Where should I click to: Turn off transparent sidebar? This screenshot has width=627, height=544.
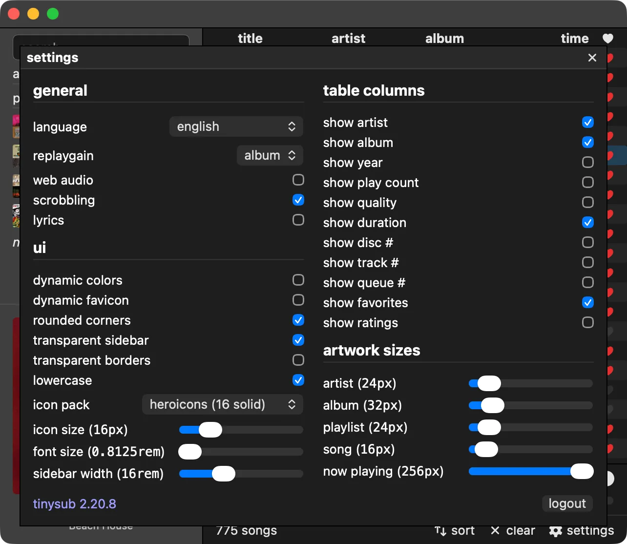[x=298, y=340]
